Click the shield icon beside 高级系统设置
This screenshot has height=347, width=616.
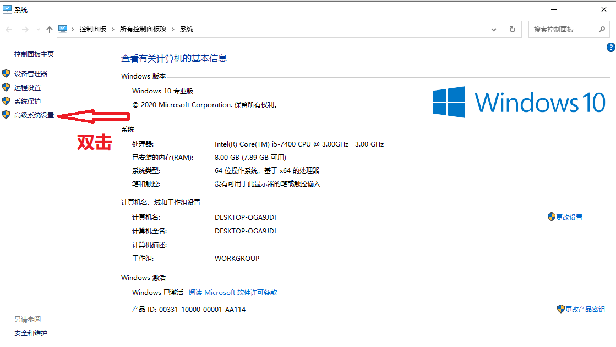point(6,114)
